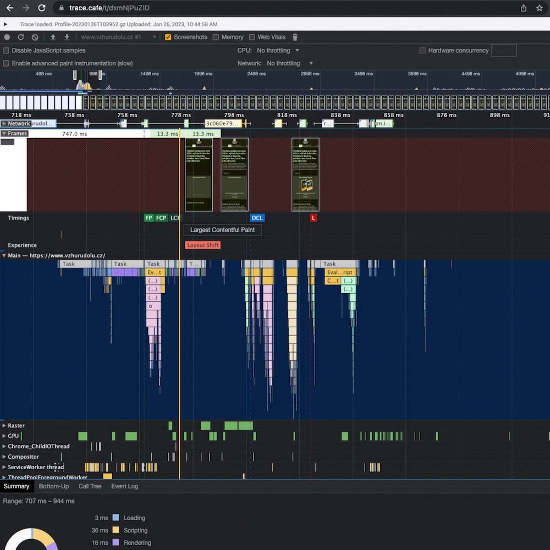Click the load profile upload icon
The image size is (550, 550).
point(53,37)
